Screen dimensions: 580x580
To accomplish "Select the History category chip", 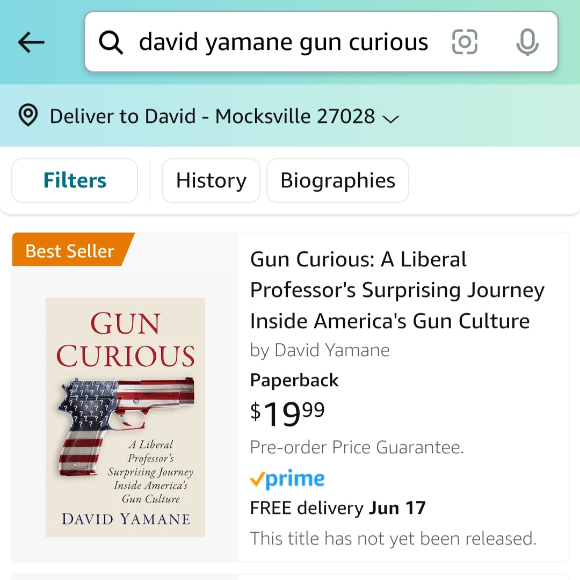I will [x=211, y=180].
